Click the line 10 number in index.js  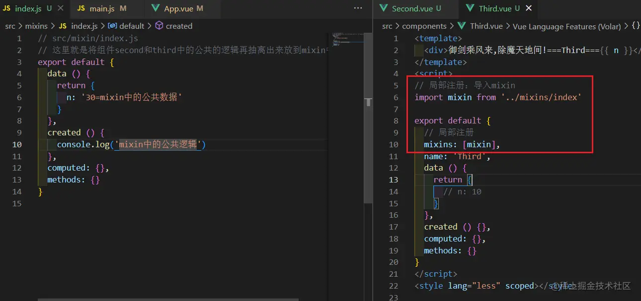(17, 144)
